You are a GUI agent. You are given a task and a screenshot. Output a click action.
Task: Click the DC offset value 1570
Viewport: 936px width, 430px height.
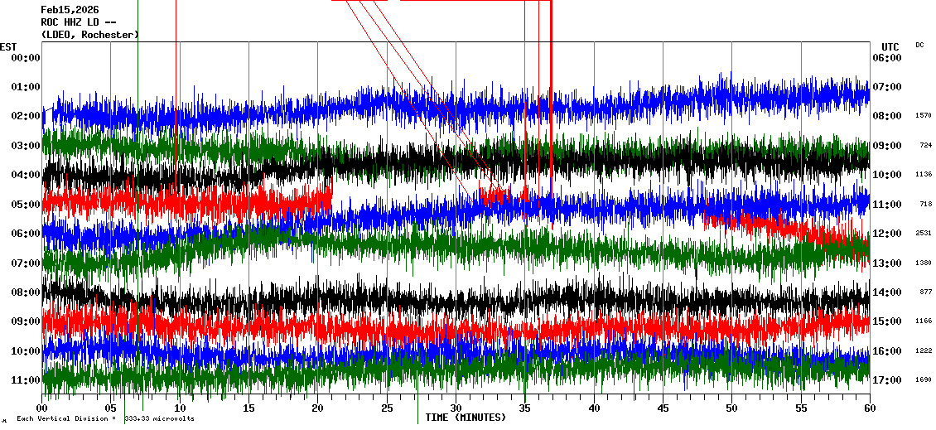(x=924, y=116)
